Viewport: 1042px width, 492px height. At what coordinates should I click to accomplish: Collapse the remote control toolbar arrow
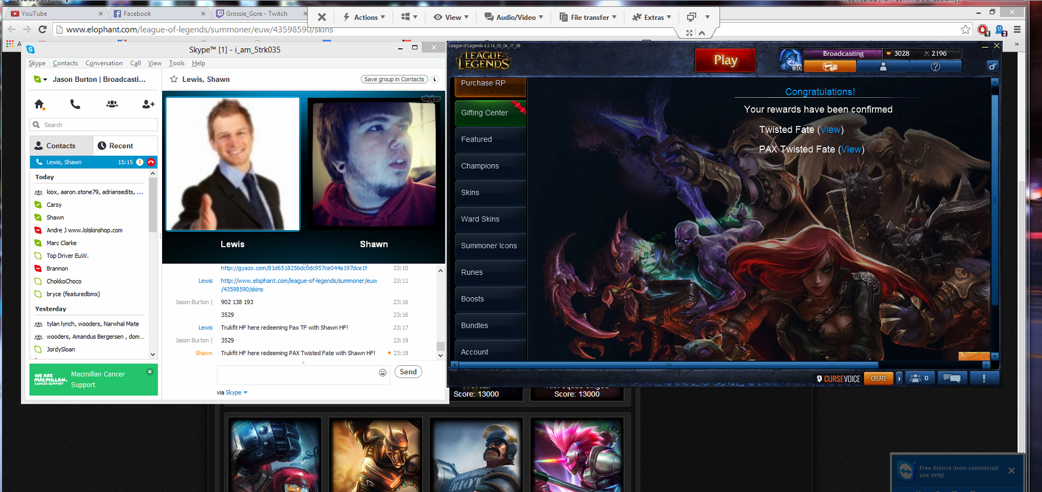pyautogui.click(x=702, y=33)
